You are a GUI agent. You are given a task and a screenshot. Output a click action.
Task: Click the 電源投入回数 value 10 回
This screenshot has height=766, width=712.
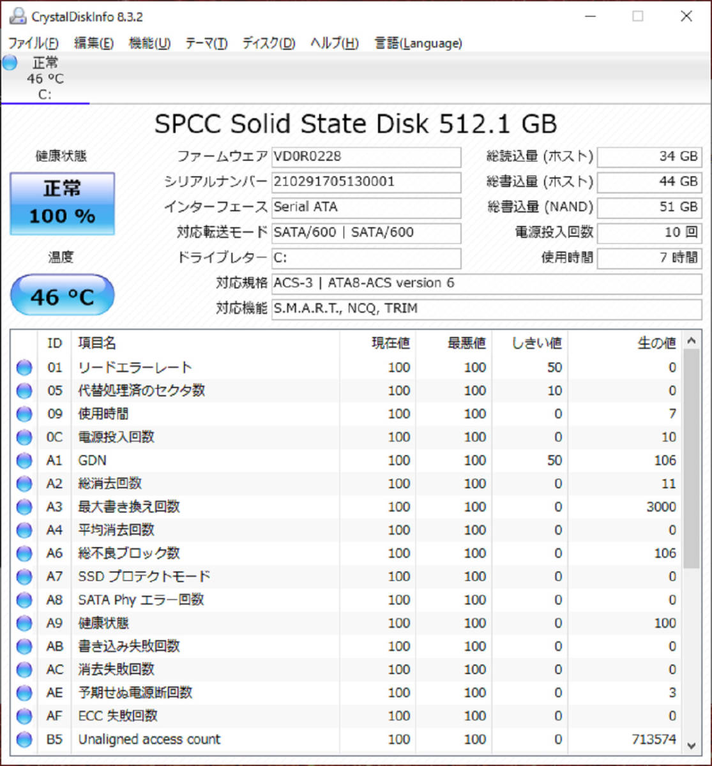point(649,233)
